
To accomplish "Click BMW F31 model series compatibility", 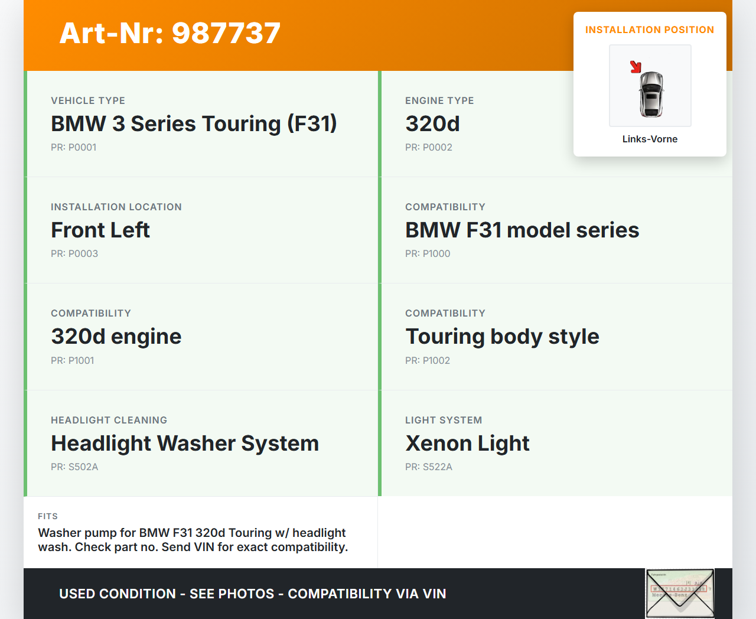I will point(522,230).
